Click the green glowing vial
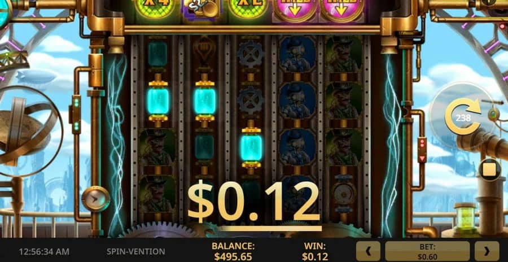Screen dimensions: 508x262 (465, 217)
